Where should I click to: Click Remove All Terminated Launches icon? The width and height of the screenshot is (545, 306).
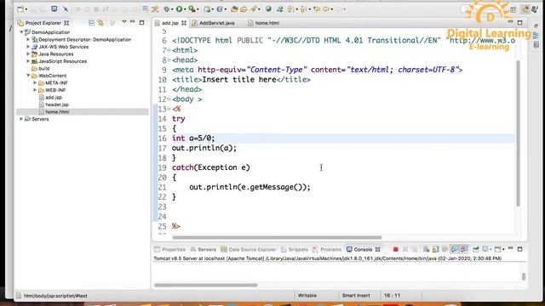pos(415,249)
